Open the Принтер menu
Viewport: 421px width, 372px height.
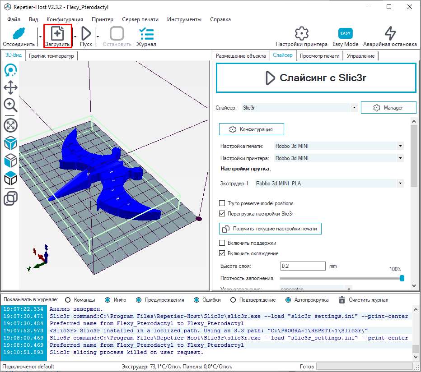pyautogui.click(x=102, y=19)
